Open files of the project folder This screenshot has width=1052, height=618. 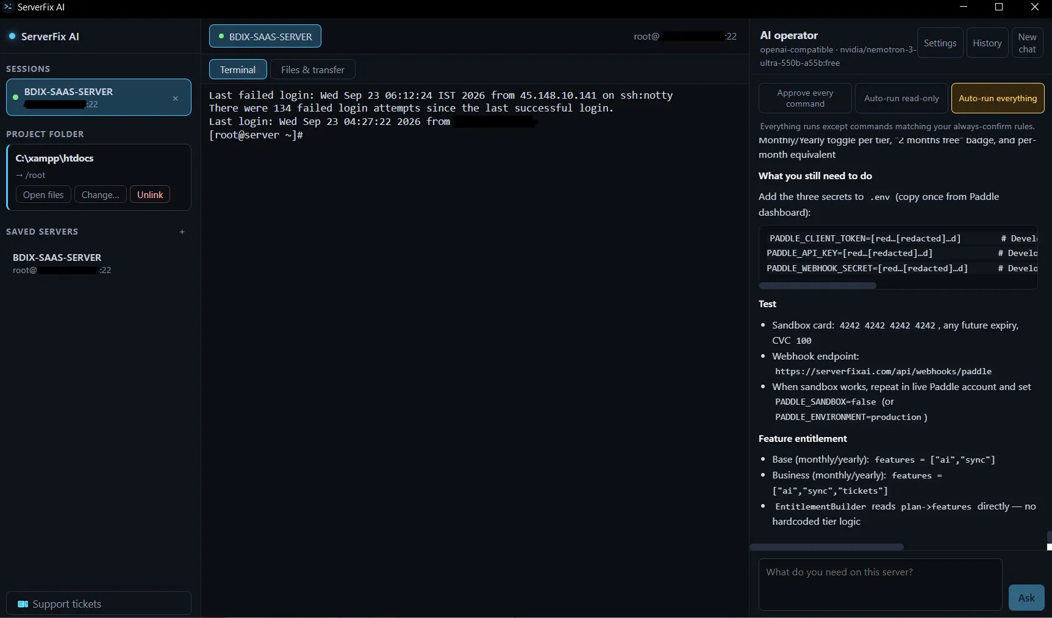pyautogui.click(x=43, y=194)
